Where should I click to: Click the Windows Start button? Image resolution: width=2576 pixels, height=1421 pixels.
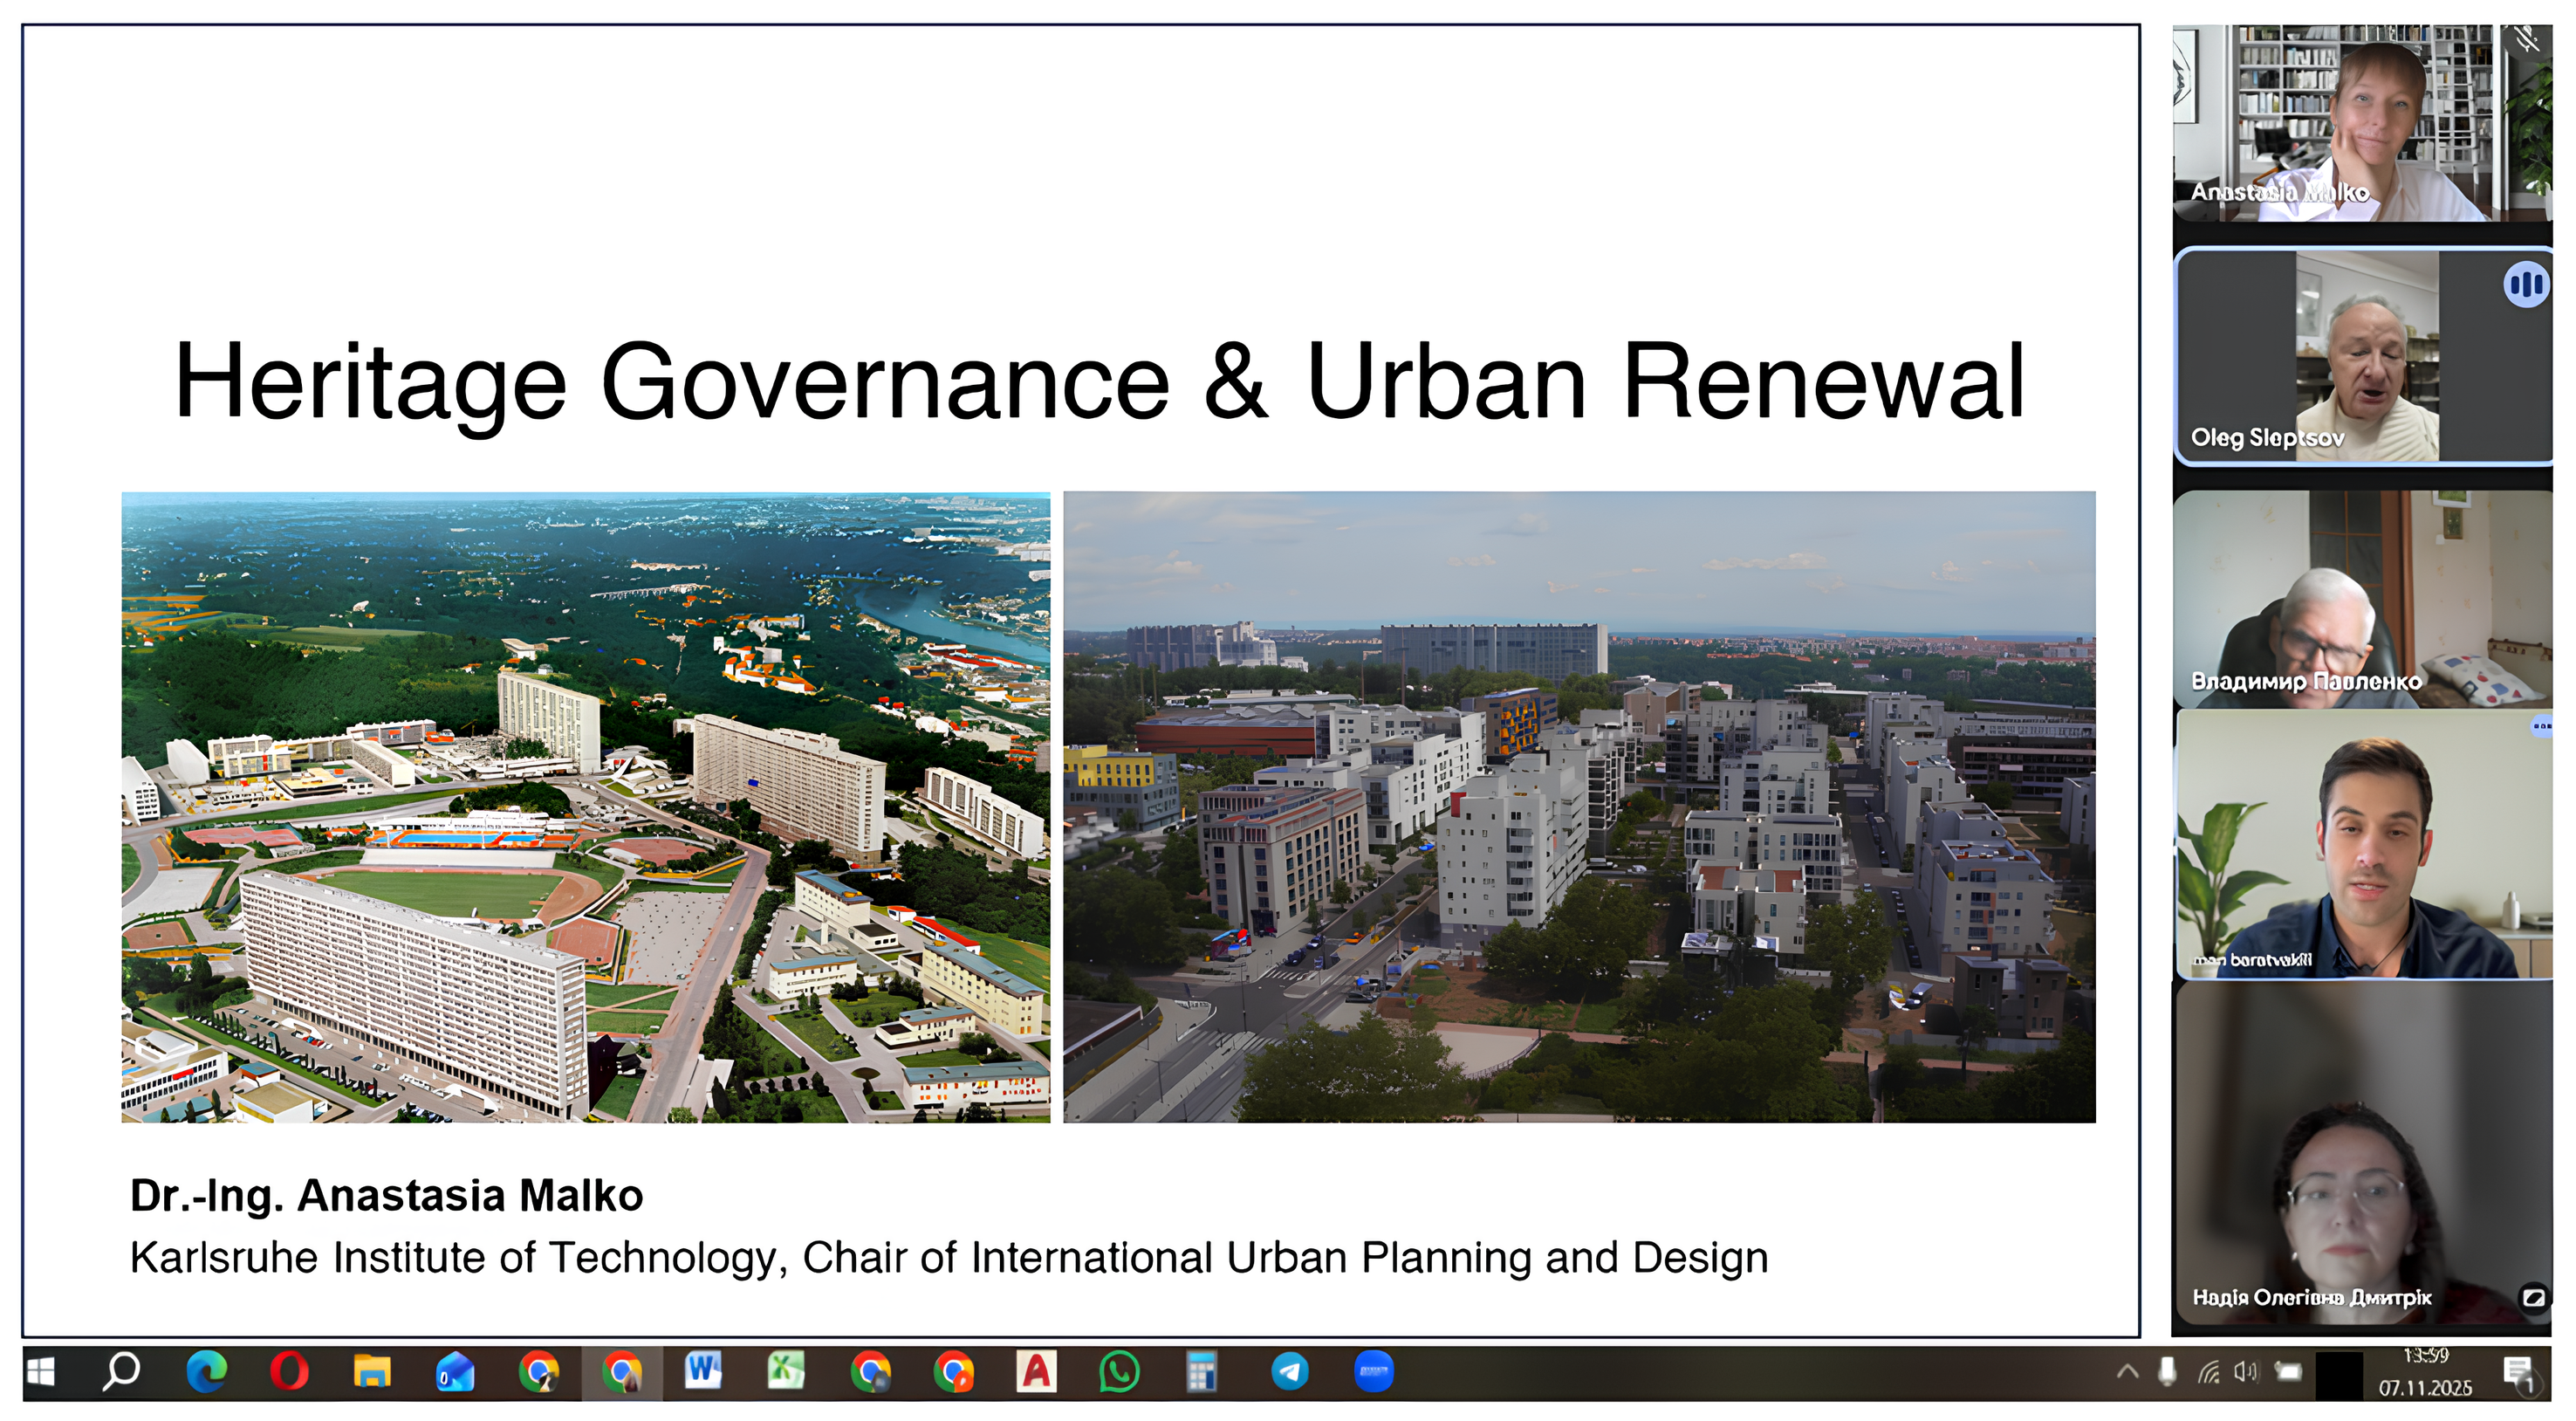pos(40,1371)
